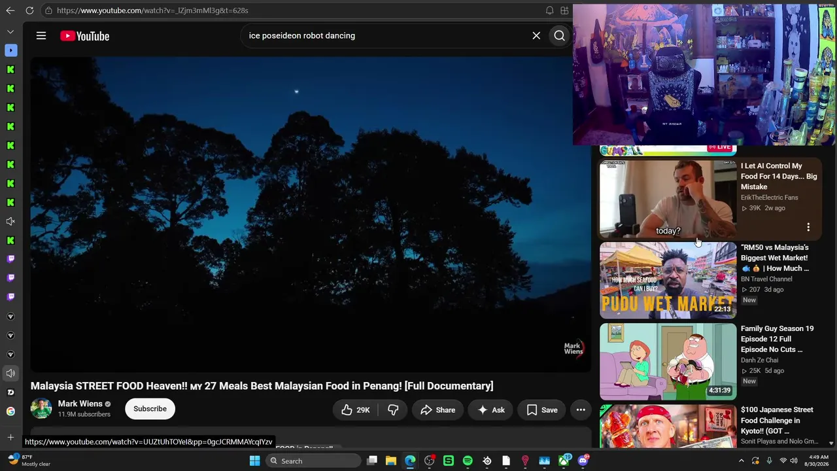Image resolution: width=837 pixels, height=471 pixels.
Task: Visit Danh Ze Chai channel
Action: (x=759, y=360)
